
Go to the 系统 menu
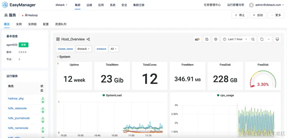pyautogui.click(x=113, y=5)
